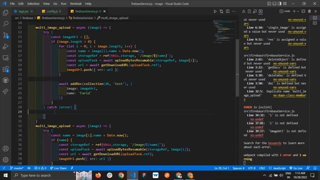Click the keywords link in terminal output
Screen dimensions: 320x180
(x=274, y=143)
